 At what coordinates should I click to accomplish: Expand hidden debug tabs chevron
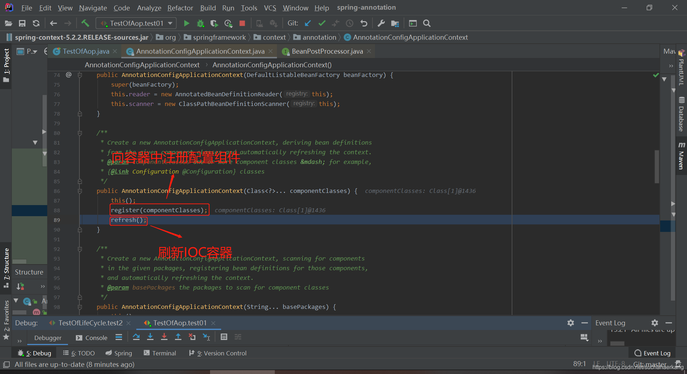19,341
